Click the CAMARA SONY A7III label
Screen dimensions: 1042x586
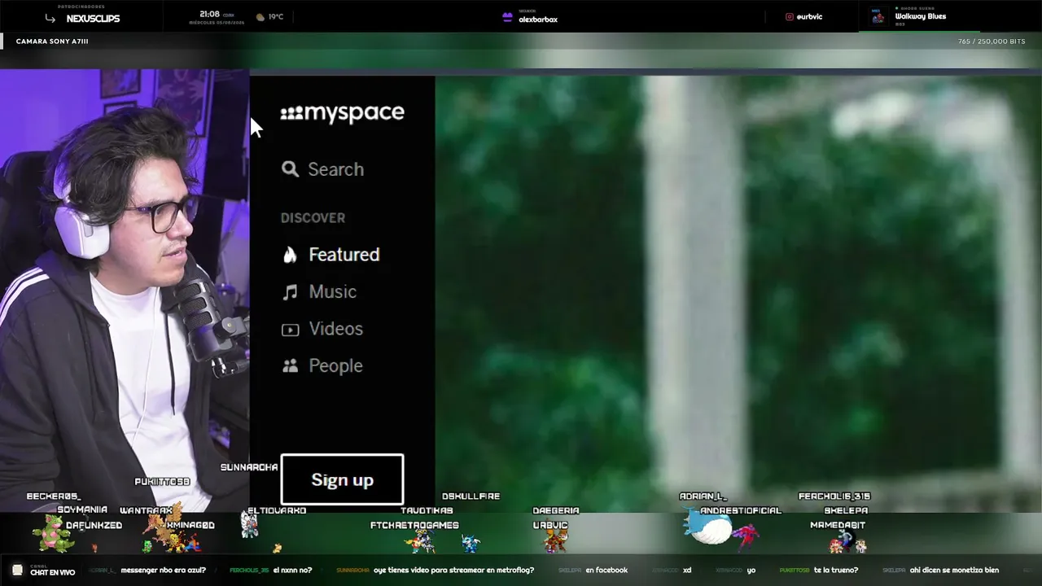coord(52,42)
